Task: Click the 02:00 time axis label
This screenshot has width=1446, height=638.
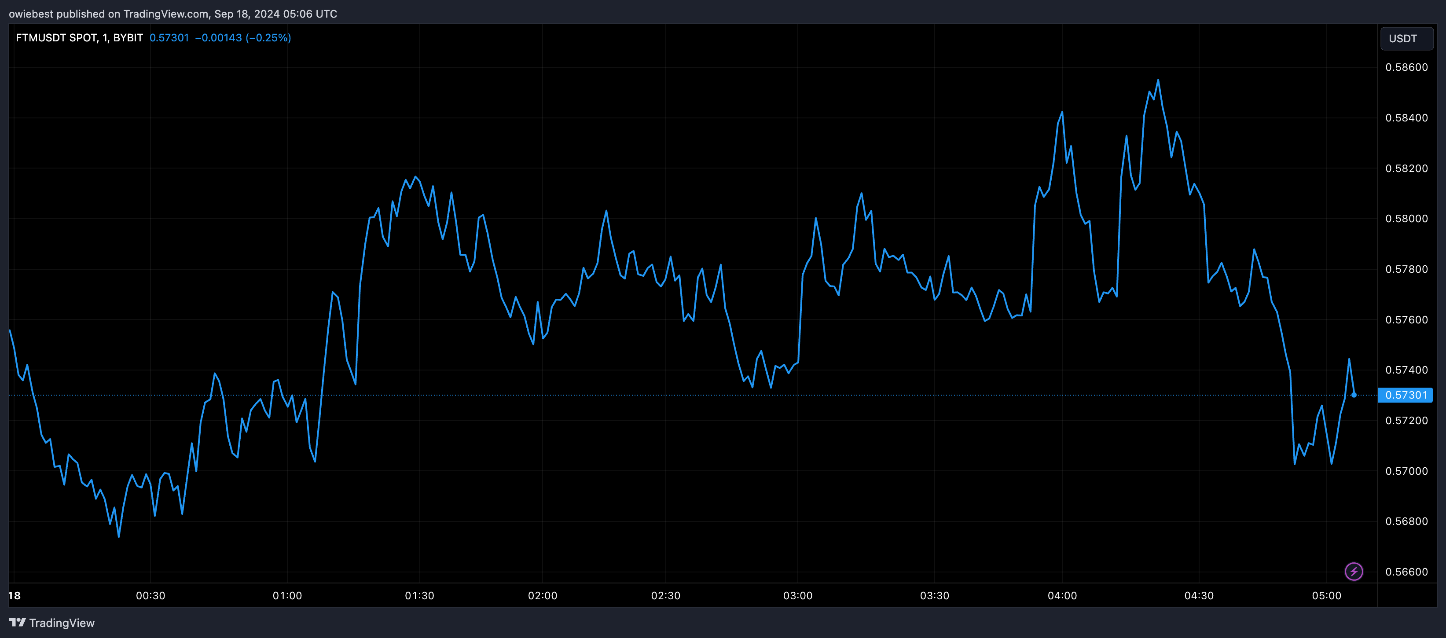Action: [543, 595]
